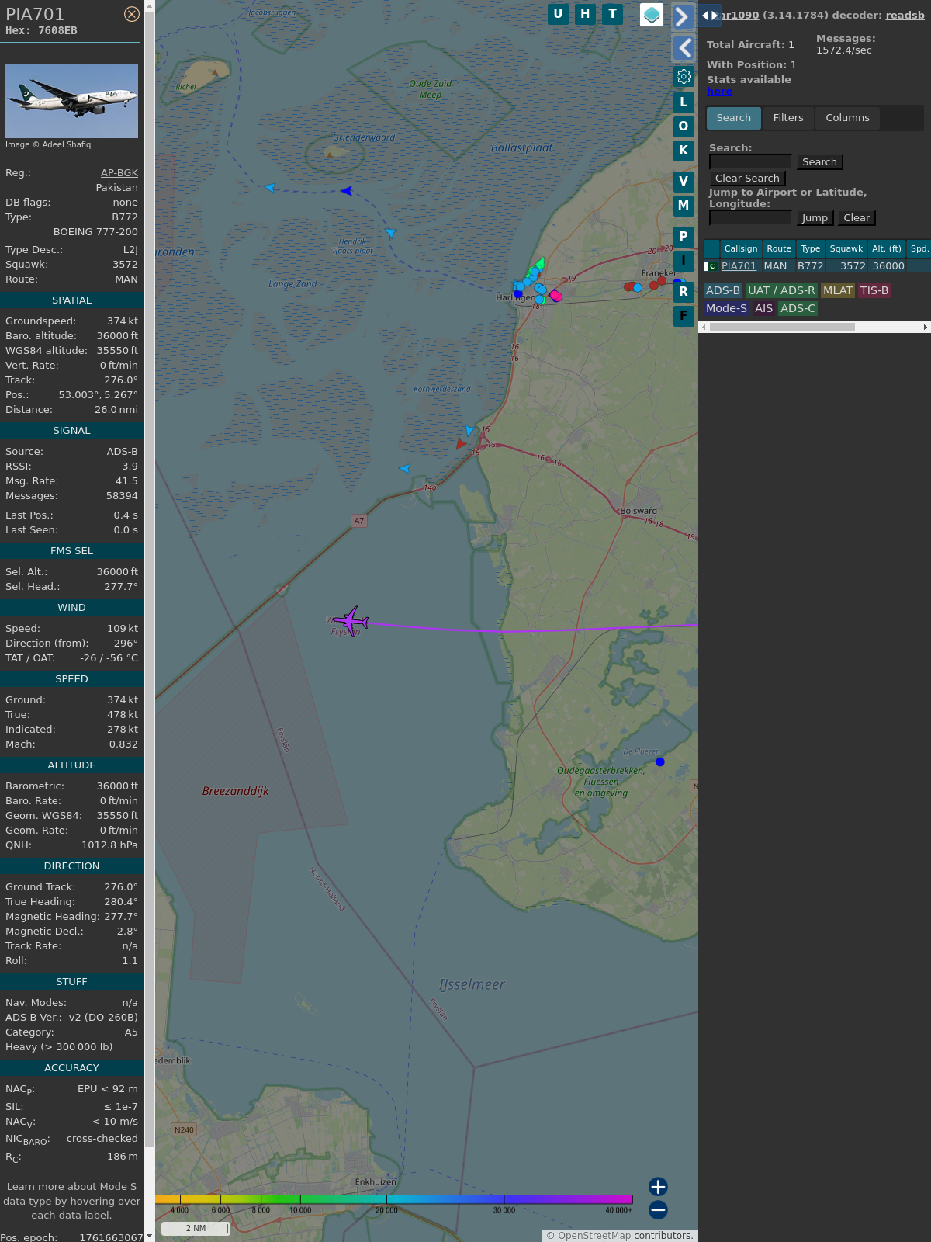Toggle the P map button
Viewport: 931px width, 1242px height.
tap(684, 236)
